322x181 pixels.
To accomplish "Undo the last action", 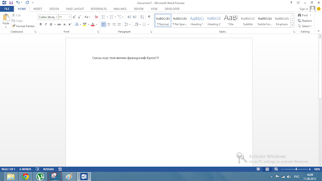I will click(x=18, y=3).
